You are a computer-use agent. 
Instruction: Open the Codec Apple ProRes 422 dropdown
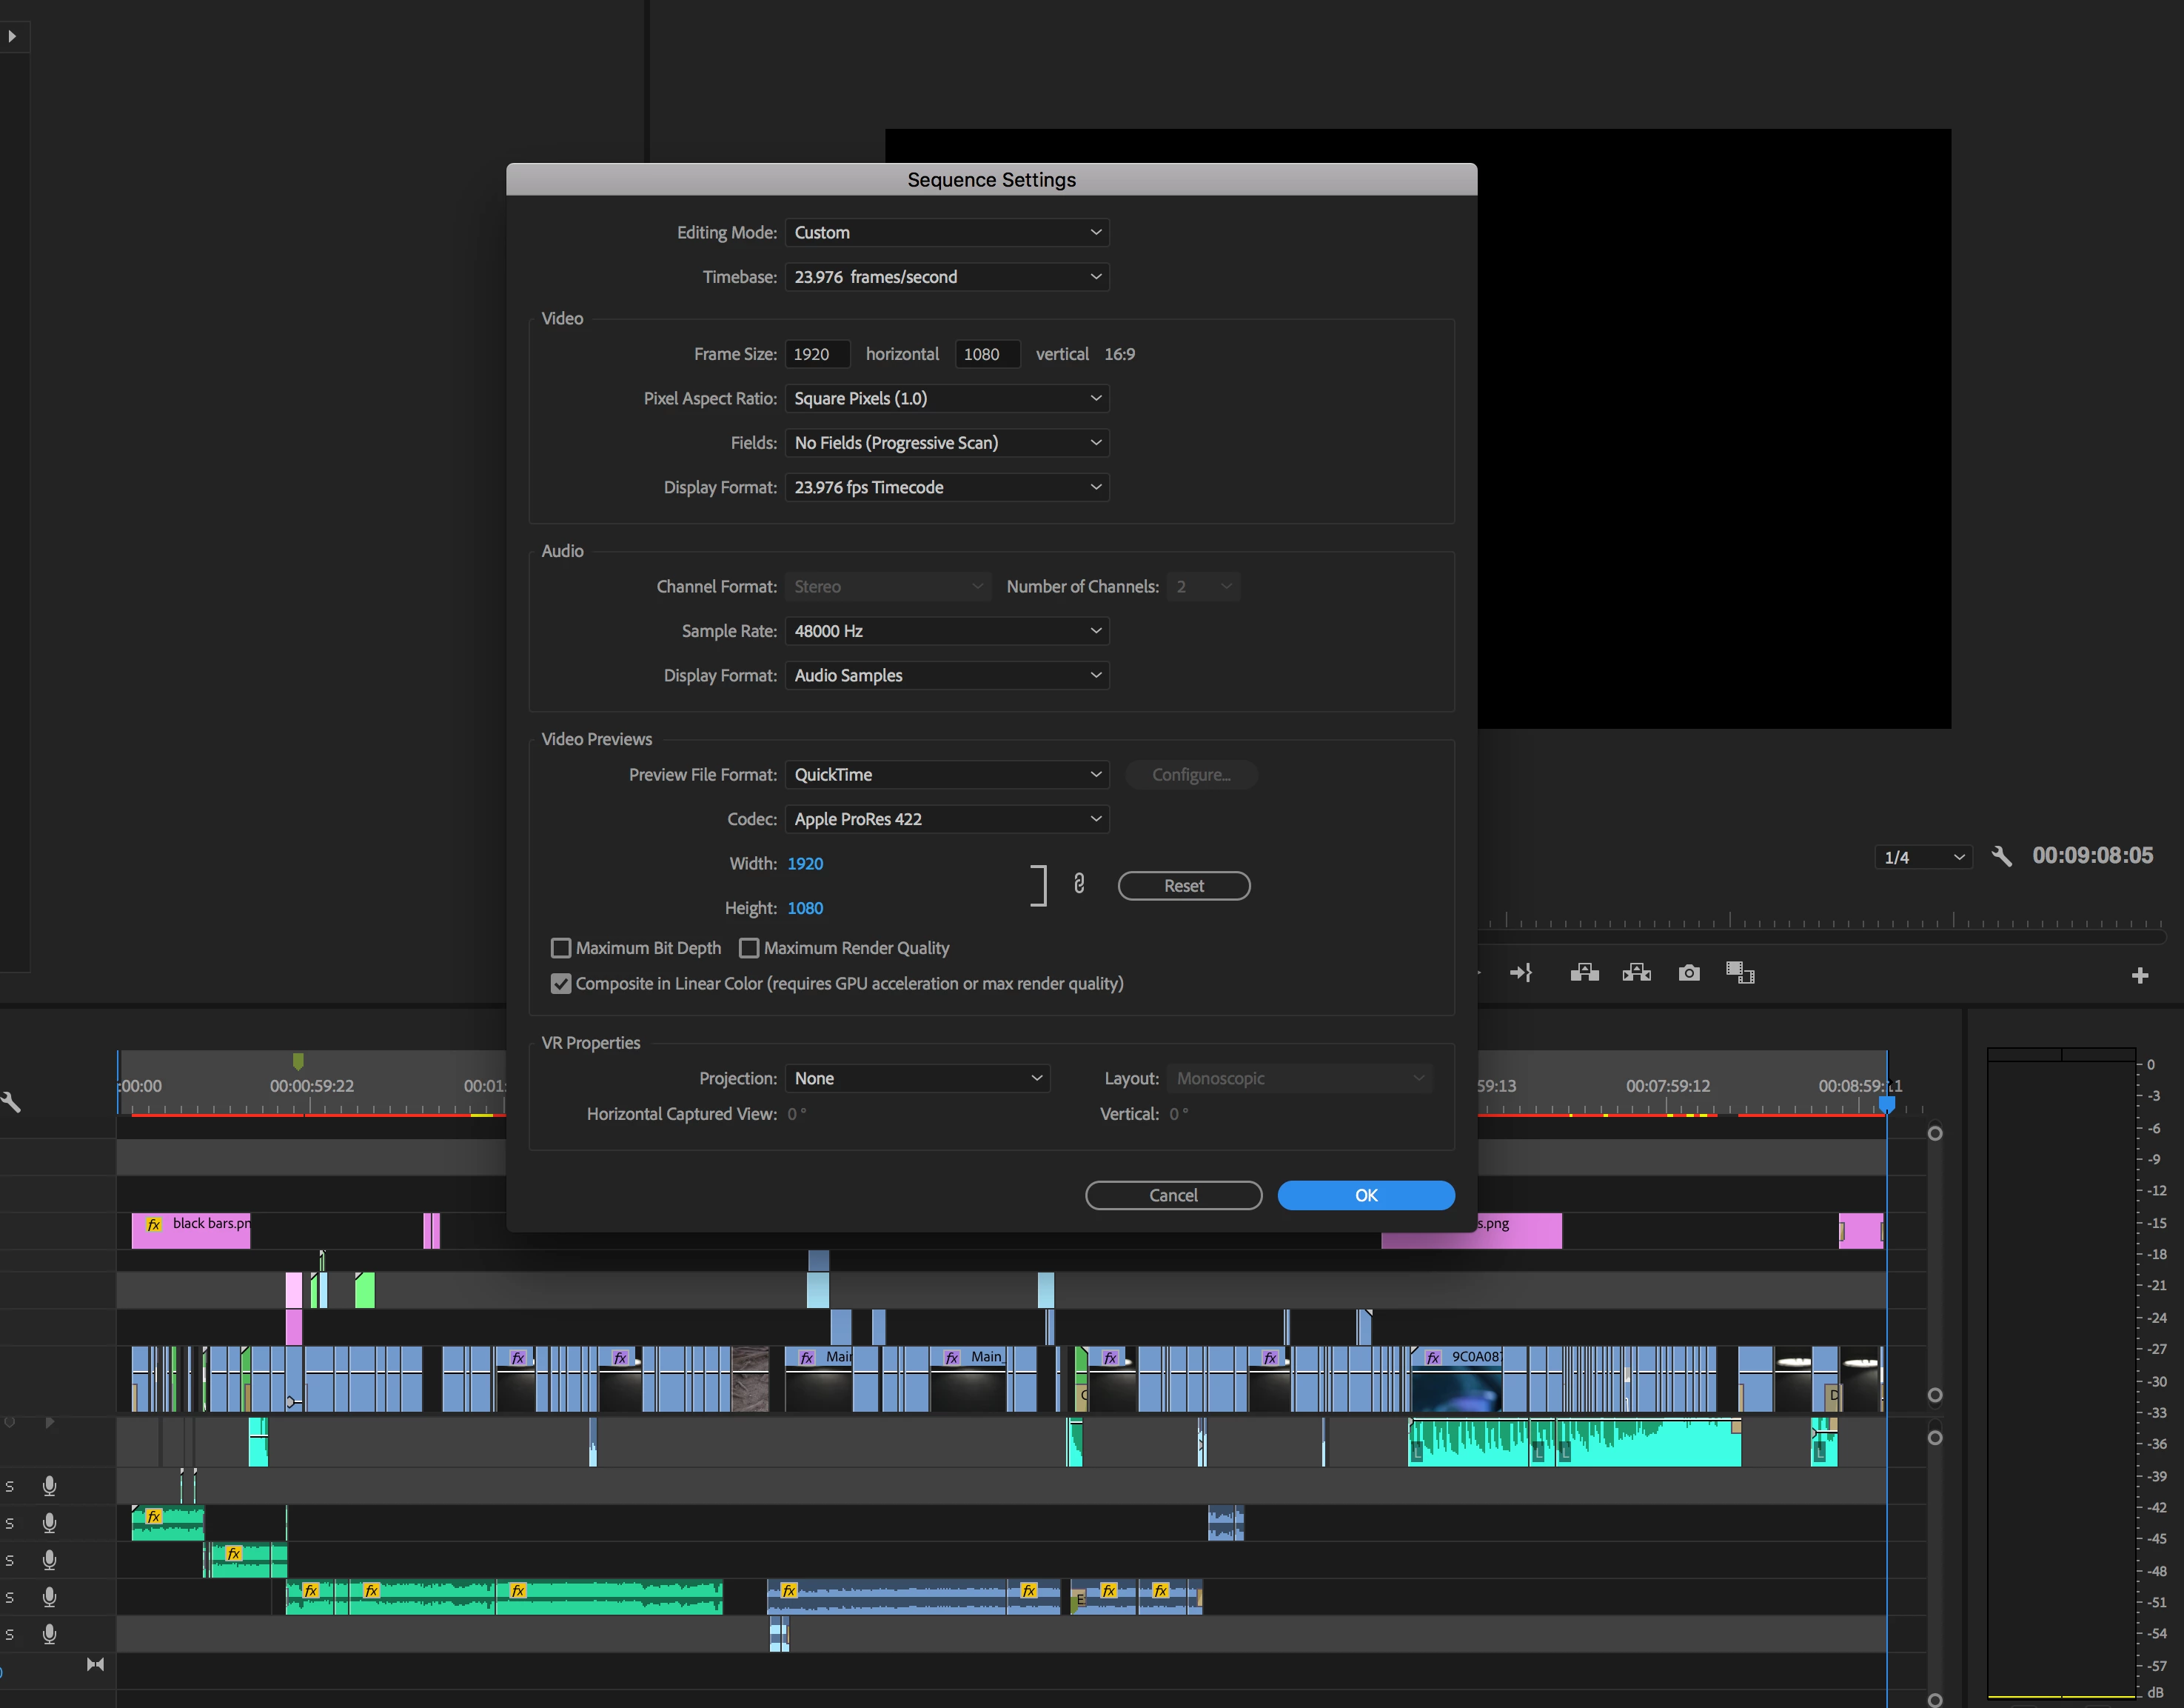point(946,819)
